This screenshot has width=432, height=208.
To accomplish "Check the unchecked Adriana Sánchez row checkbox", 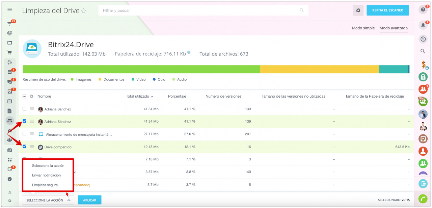I will (24, 109).
